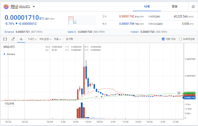
Task: Click the tallest blue volume bar
Action: pos(82,110)
